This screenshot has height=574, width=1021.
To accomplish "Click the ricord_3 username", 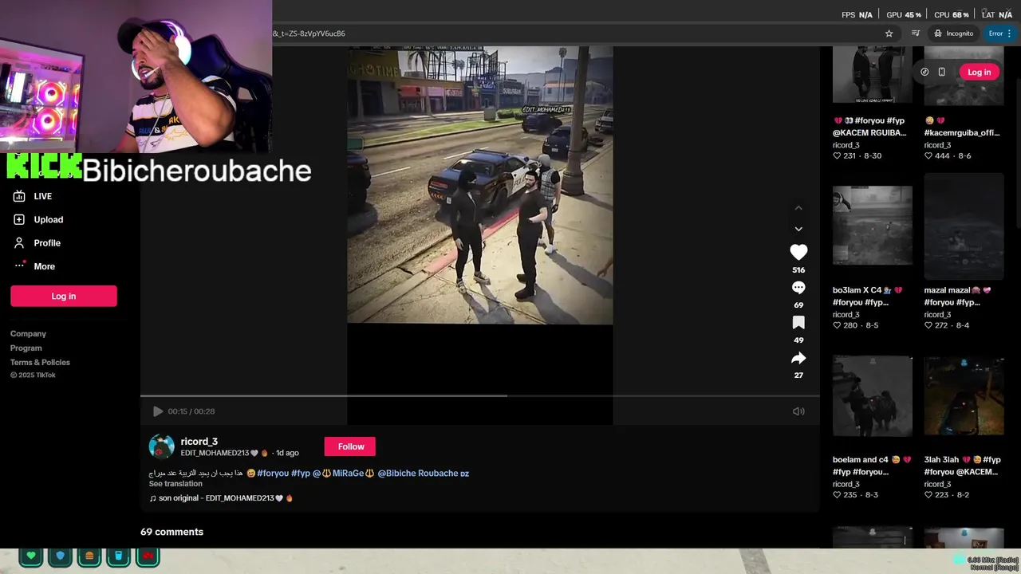I will (x=199, y=441).
